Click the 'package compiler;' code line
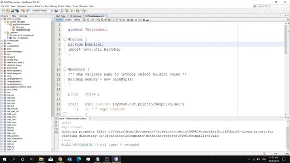 (86, 44)
